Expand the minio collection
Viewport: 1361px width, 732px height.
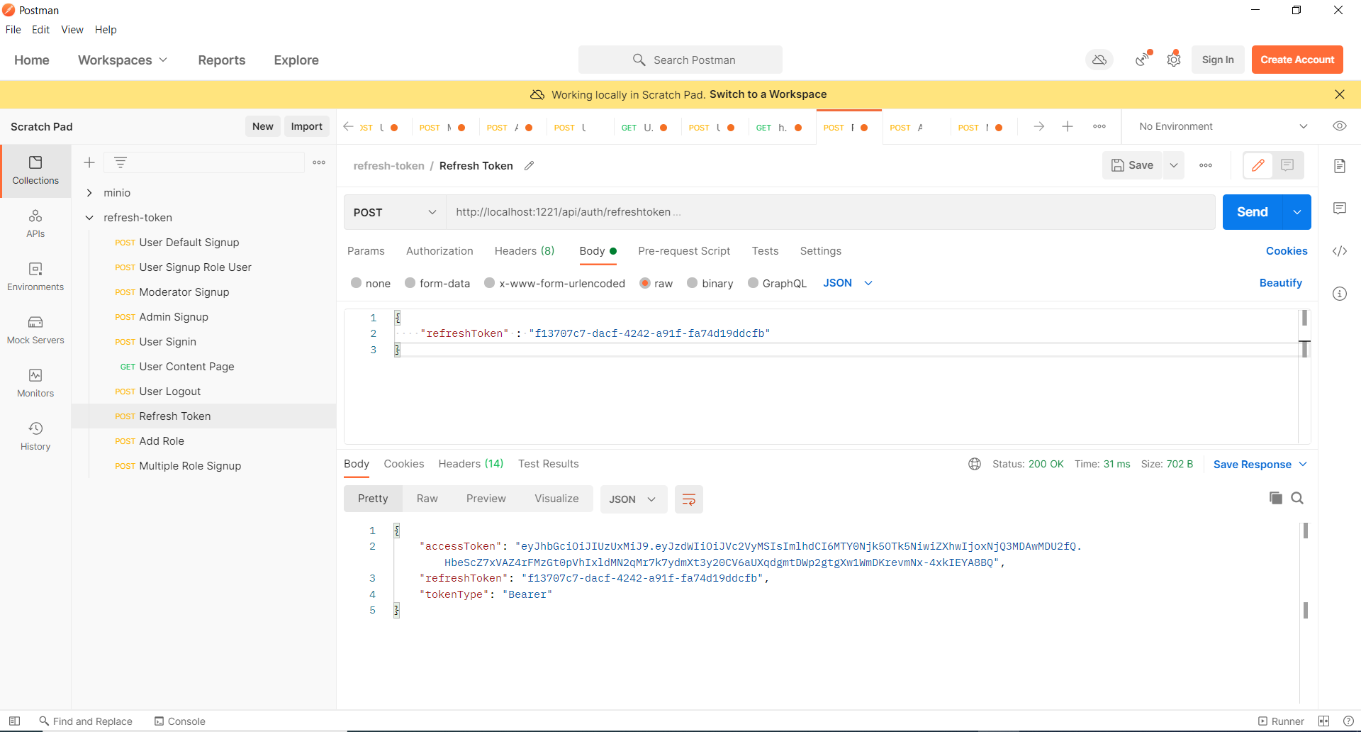[x=89, y=193]
